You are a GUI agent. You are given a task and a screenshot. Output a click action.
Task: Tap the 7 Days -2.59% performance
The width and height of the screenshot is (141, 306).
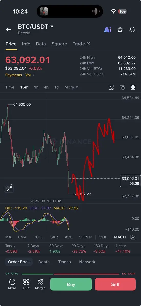(33, 249)
